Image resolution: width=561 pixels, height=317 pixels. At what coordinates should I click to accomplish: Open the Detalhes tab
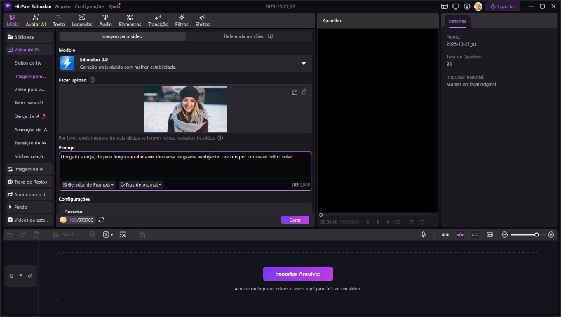coord(457,22)
